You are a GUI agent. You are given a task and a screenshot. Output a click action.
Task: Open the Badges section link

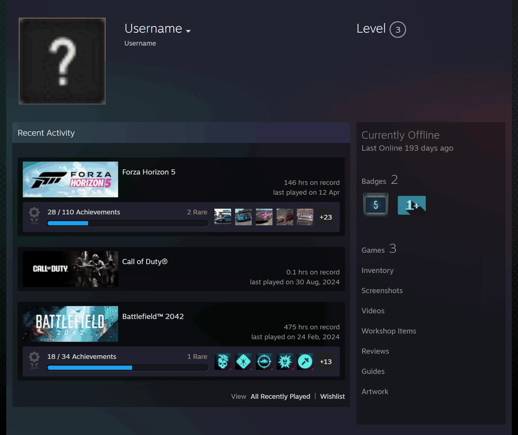point(380,180)
